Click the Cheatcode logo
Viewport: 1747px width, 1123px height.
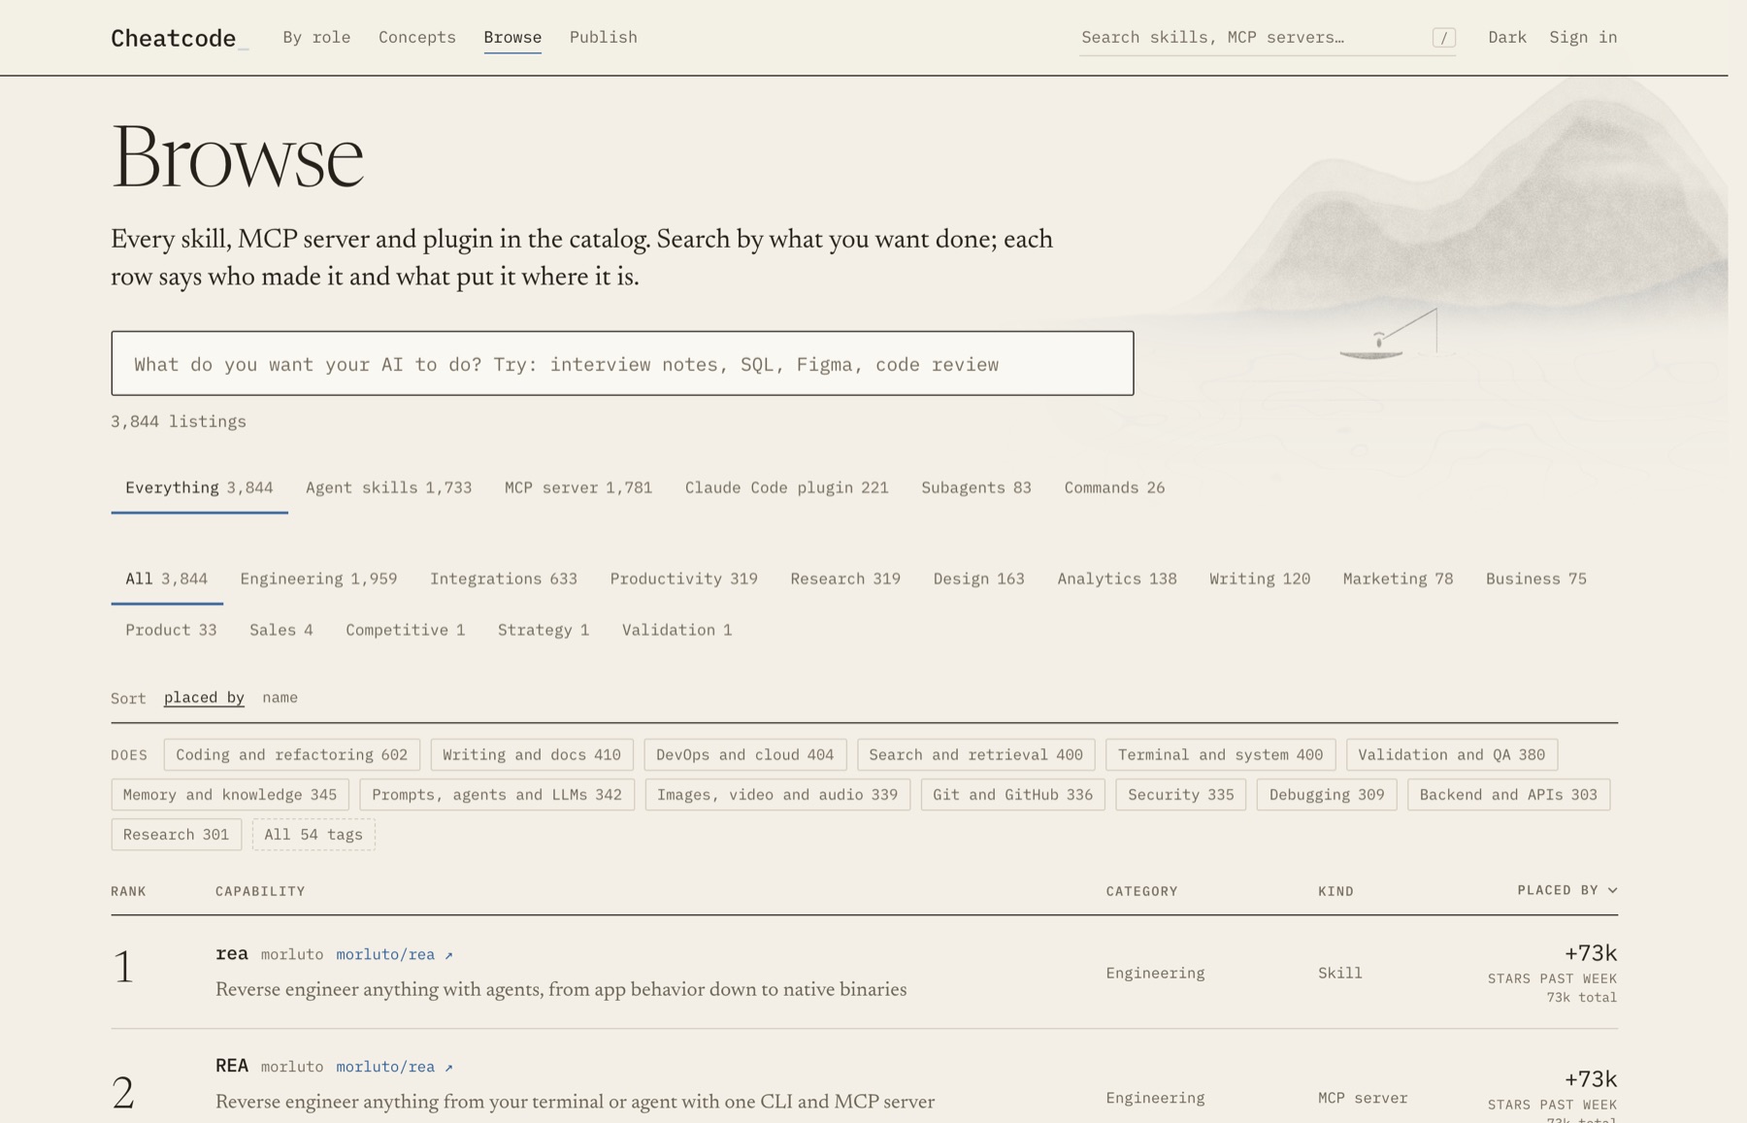tap(180, 38)
